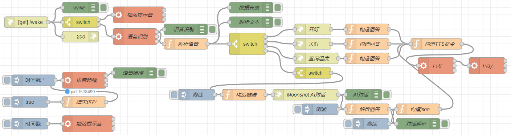
Task: Select the 构造回答 node after 查询温度
Action: (x=367, y=58)
